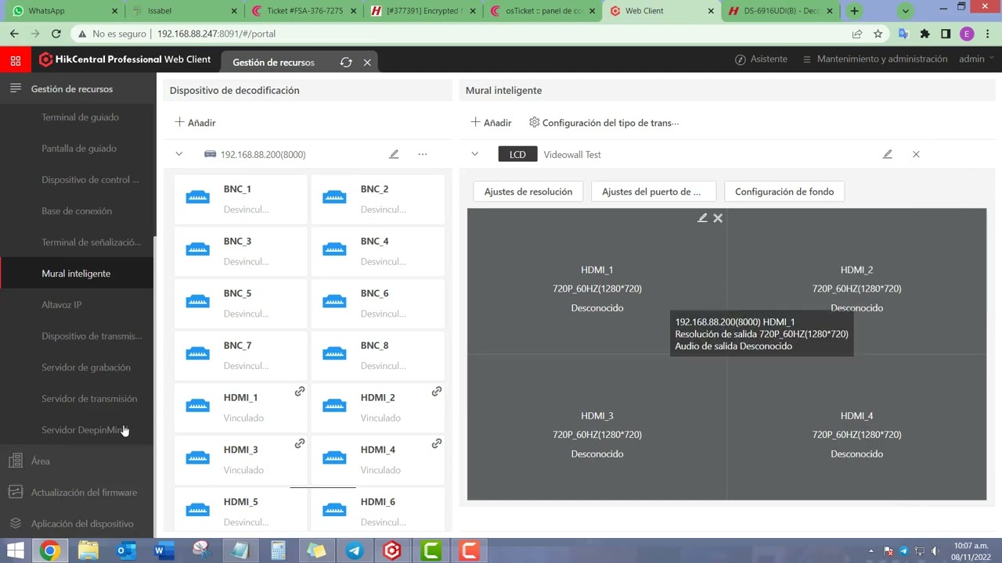Edit the HDMI_1 wall window
Image resolution: width=1002 pixels, height=563 pixels.
coord(702,218)
